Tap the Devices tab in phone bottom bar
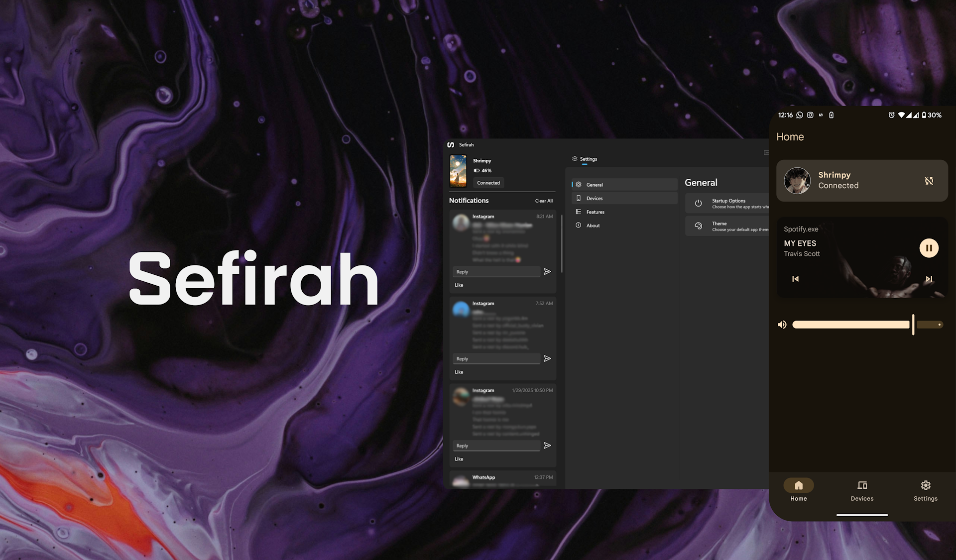Image resolution: width=956 pixels, height=560 pixels. coord(862,490)
